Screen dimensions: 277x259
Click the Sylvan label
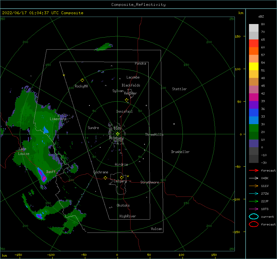[118, 91]
